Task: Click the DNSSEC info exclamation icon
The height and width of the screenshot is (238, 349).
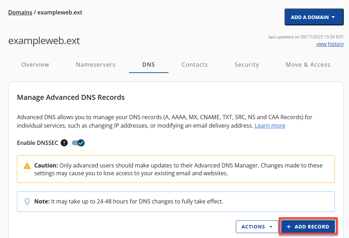Action: tap(64, 143)
